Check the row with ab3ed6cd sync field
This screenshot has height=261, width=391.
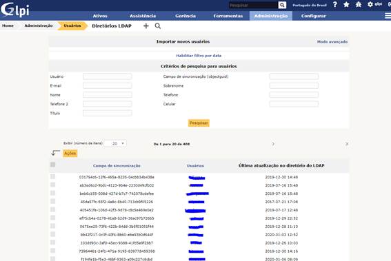click(52, 185)
